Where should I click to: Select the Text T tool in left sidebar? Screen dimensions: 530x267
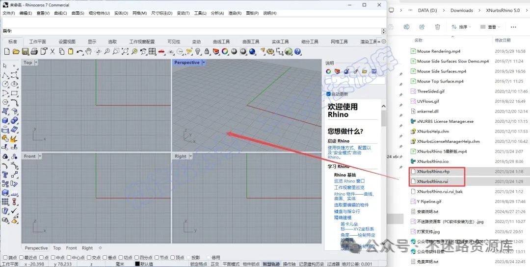coord(5,175)
